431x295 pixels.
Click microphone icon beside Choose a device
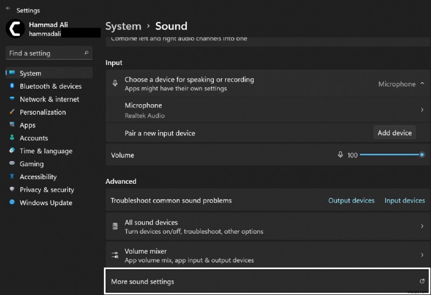(115, 83)
